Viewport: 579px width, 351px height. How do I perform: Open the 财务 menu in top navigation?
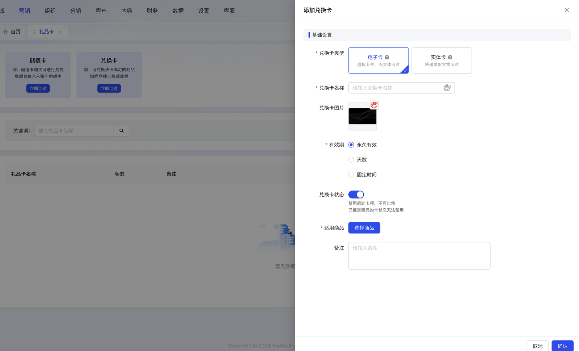152,11
